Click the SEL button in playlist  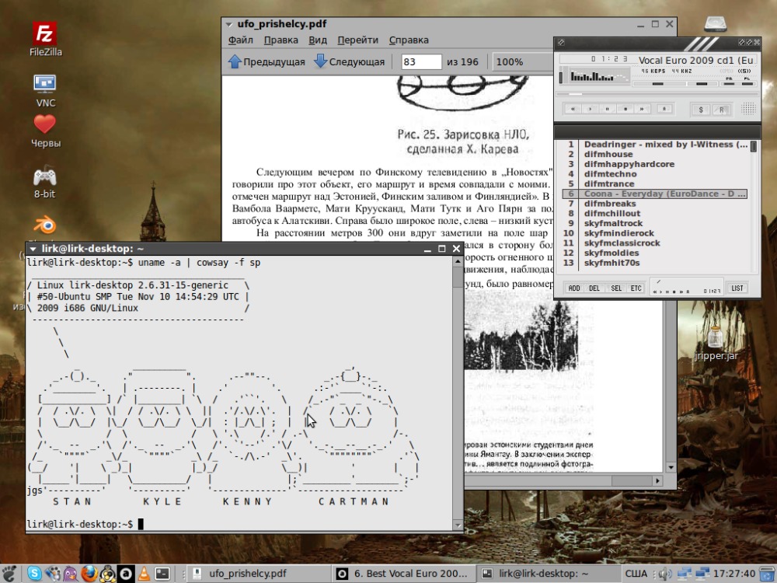[616, 288]
